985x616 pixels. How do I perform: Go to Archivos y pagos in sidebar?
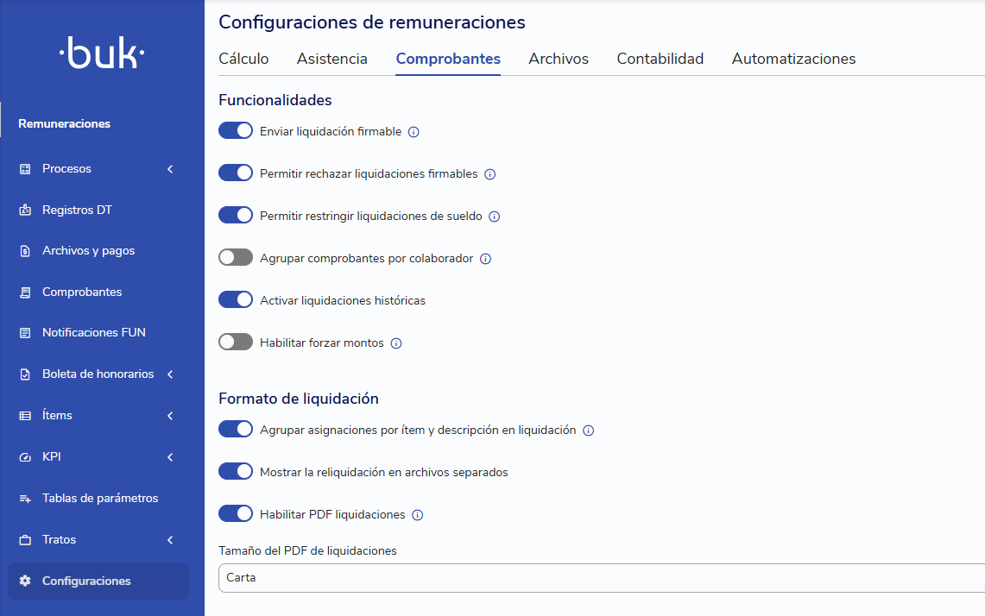89,250
